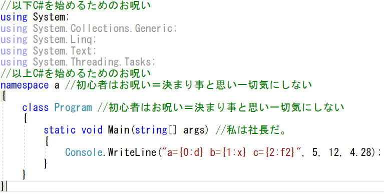
Task: Click the namespace keyword
Action: pyautogui.click(x=25, y=85)
